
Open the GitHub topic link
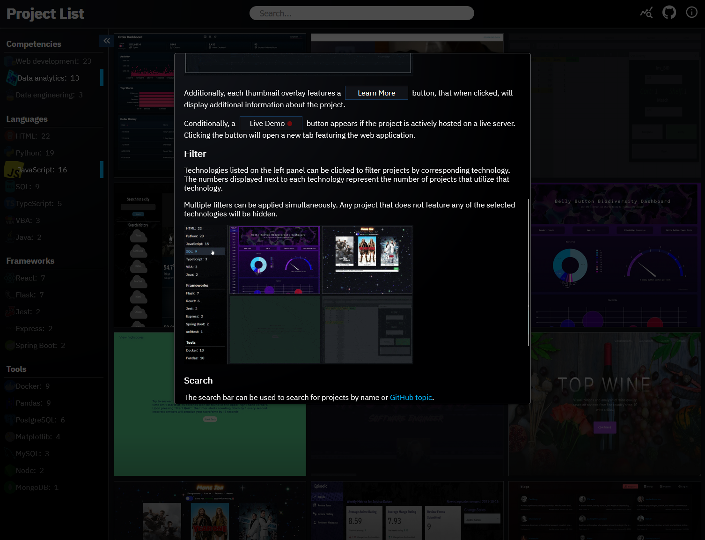411,397
